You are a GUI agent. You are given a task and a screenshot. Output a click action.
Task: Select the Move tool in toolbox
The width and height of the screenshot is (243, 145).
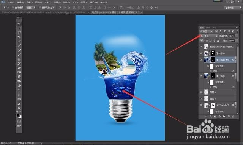click(x=19, y=23)
